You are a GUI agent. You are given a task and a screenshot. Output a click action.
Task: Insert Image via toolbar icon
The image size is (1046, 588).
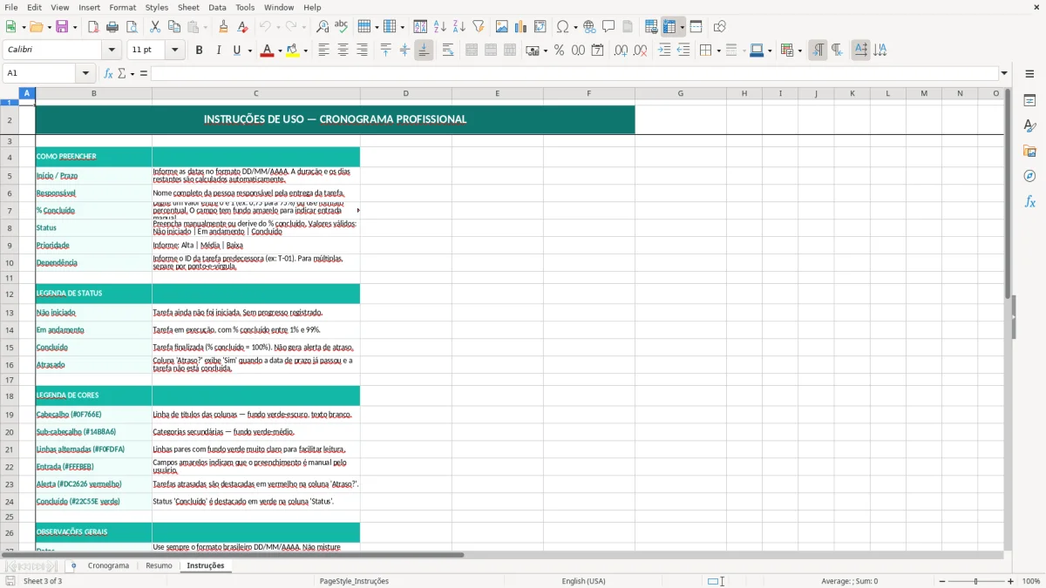(x=502, y=27)
